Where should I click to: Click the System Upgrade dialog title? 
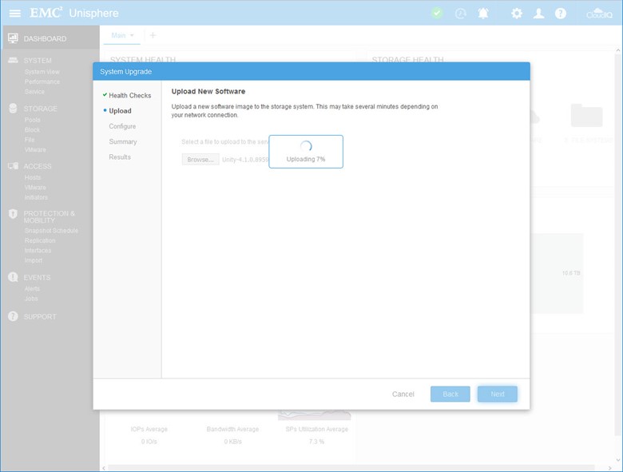coord(126,72)
